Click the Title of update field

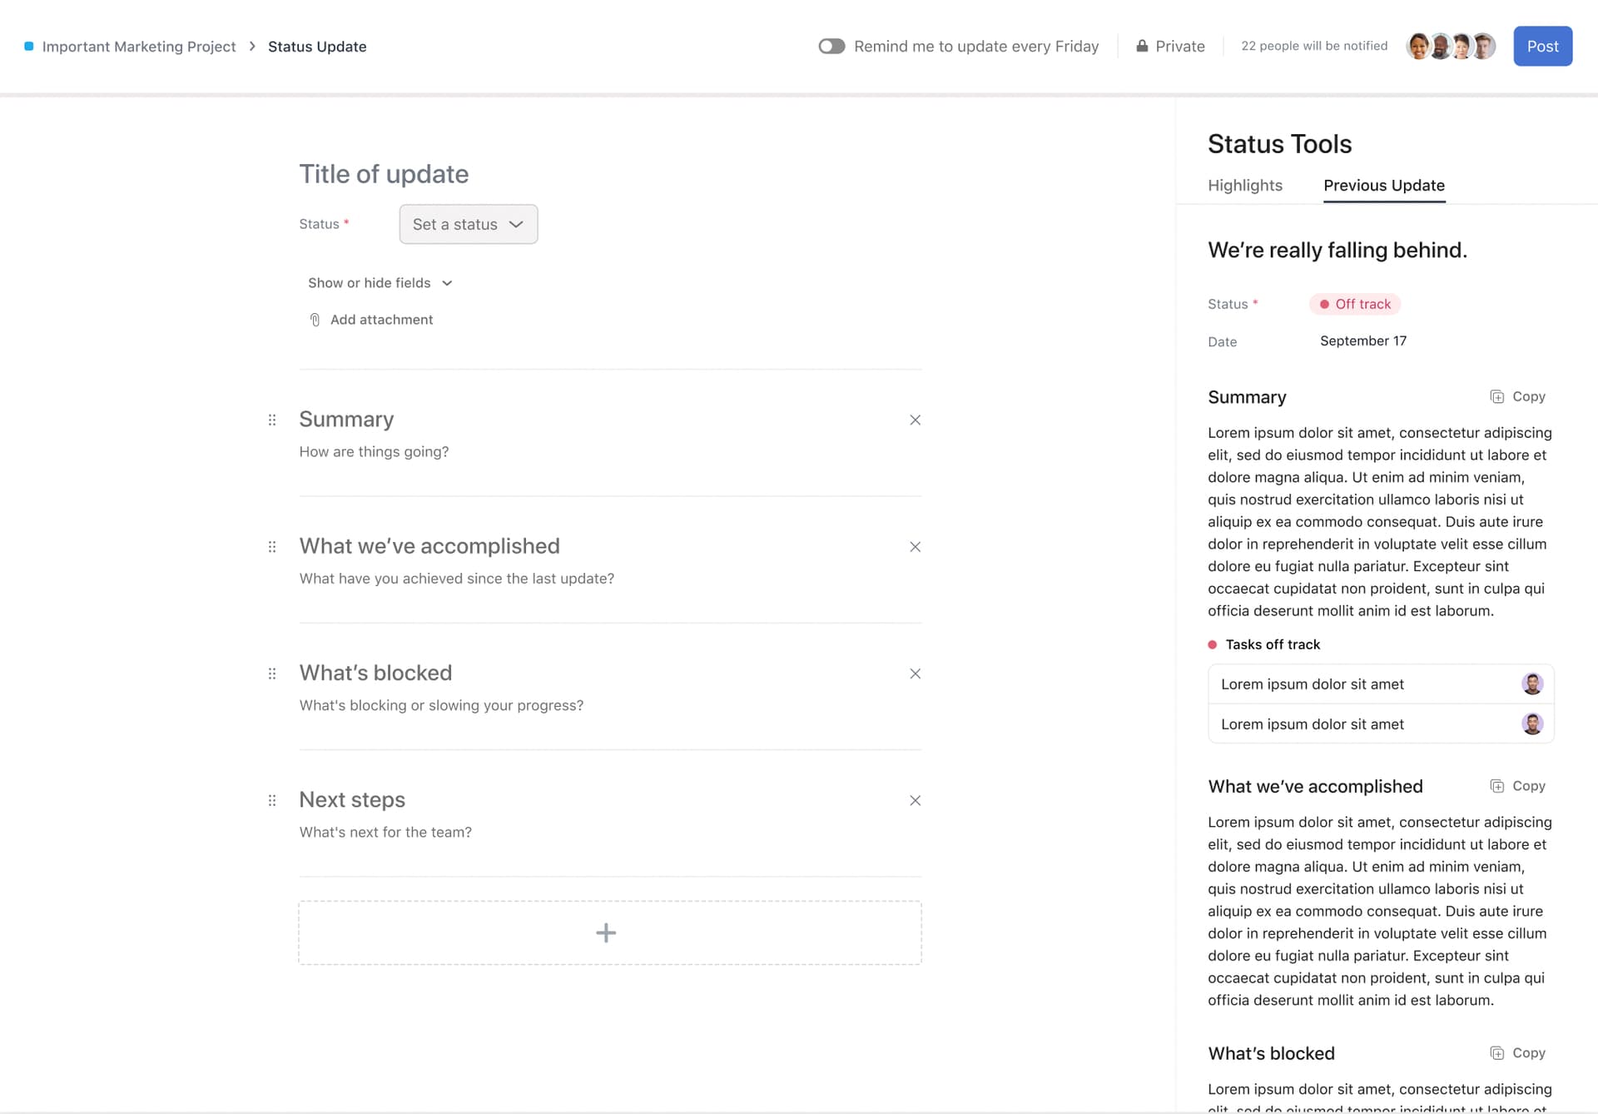click(384, 174)
